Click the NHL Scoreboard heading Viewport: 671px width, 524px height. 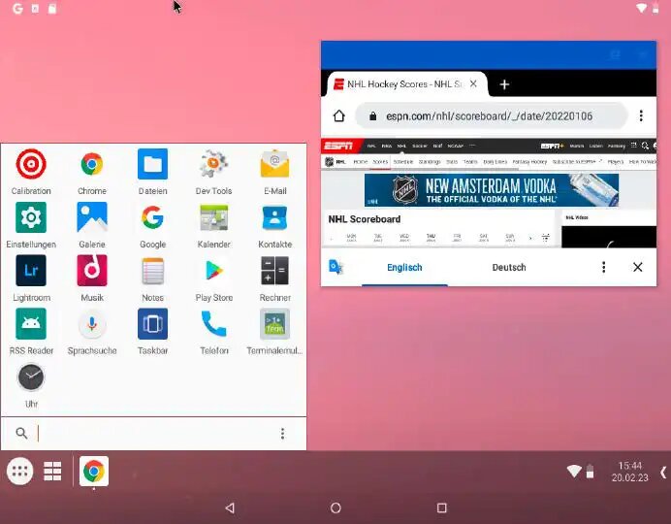(x=365, y=219)
